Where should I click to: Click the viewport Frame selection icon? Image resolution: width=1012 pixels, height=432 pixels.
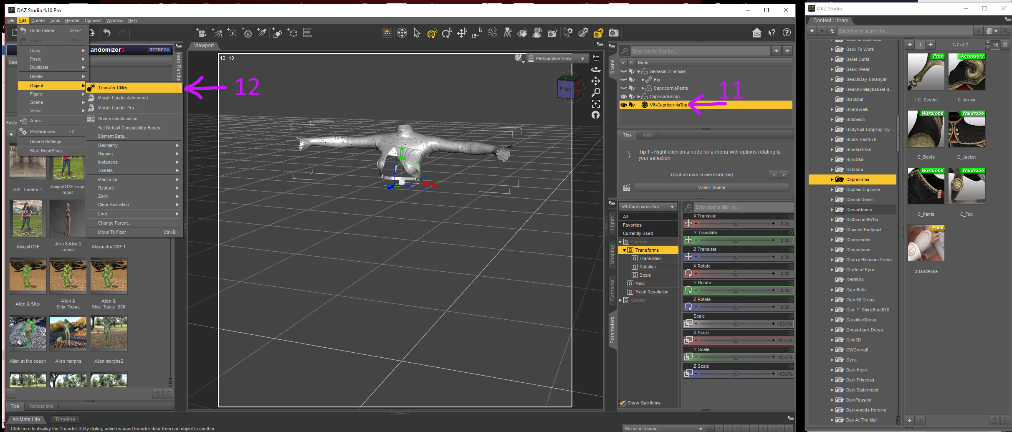click(596, 104)
